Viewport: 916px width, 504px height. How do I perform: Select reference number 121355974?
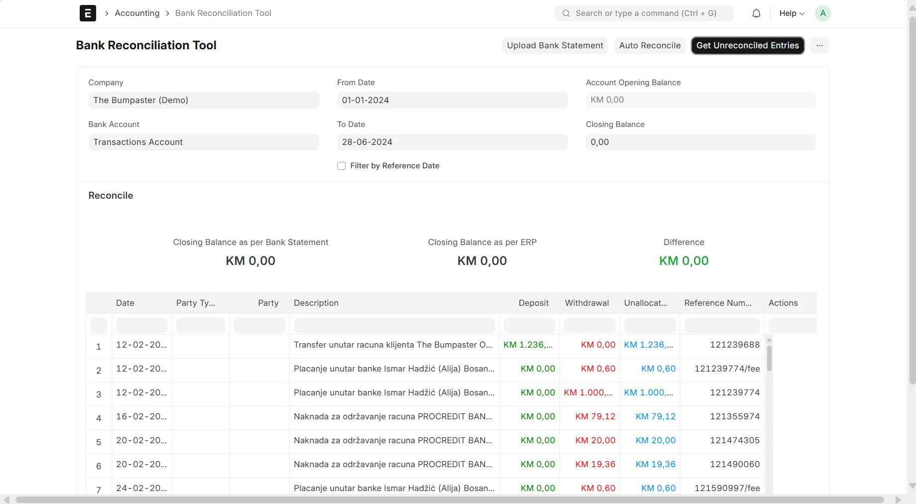click(735, 416)
